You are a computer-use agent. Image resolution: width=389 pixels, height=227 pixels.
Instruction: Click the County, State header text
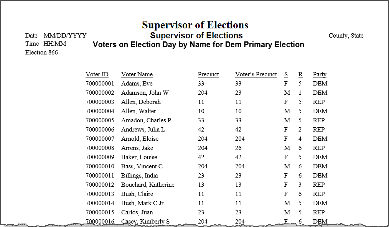point(346,36)
